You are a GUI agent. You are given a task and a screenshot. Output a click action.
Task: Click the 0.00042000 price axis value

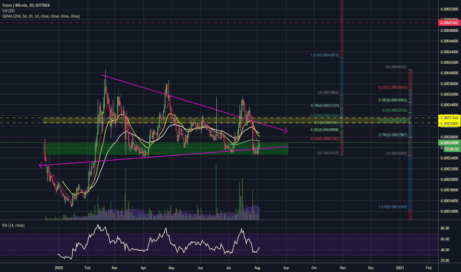[449, 62]
